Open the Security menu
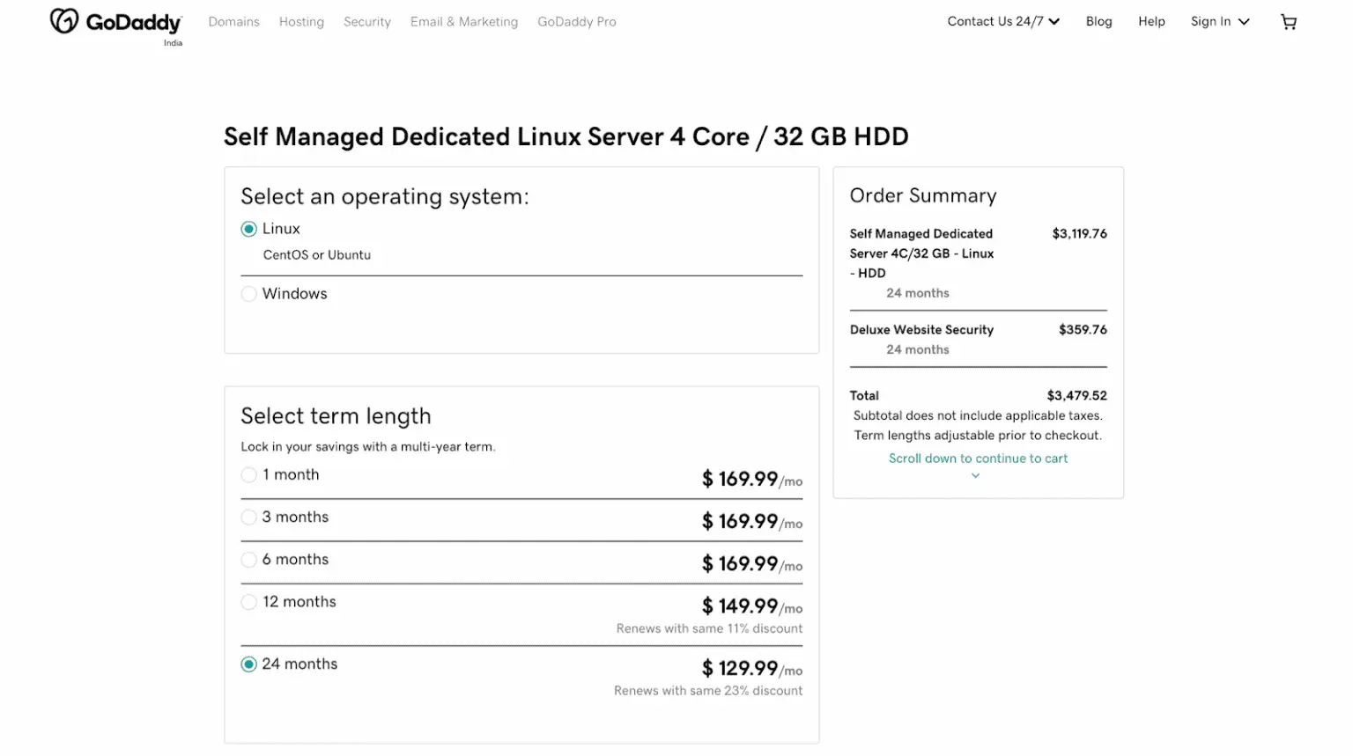 [367, 22]
